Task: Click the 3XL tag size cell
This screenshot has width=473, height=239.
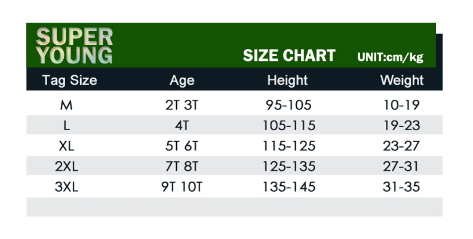Action: (x=66, y=187)
